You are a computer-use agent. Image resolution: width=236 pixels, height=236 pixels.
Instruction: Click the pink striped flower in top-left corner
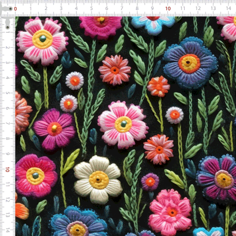(x=42, y=40)
